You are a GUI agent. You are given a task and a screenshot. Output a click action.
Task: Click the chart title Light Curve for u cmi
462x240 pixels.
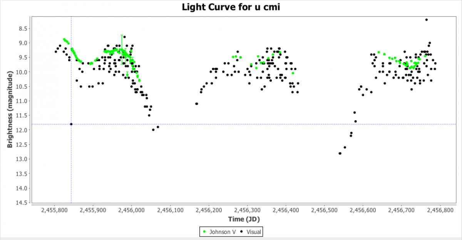[x=231, y=7]
